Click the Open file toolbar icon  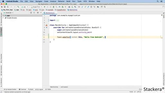[x=2, y=7]
